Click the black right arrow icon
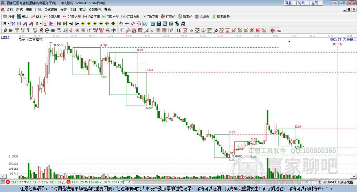The image size is (357, 192). pyautogui.click(x=77, y=24)
